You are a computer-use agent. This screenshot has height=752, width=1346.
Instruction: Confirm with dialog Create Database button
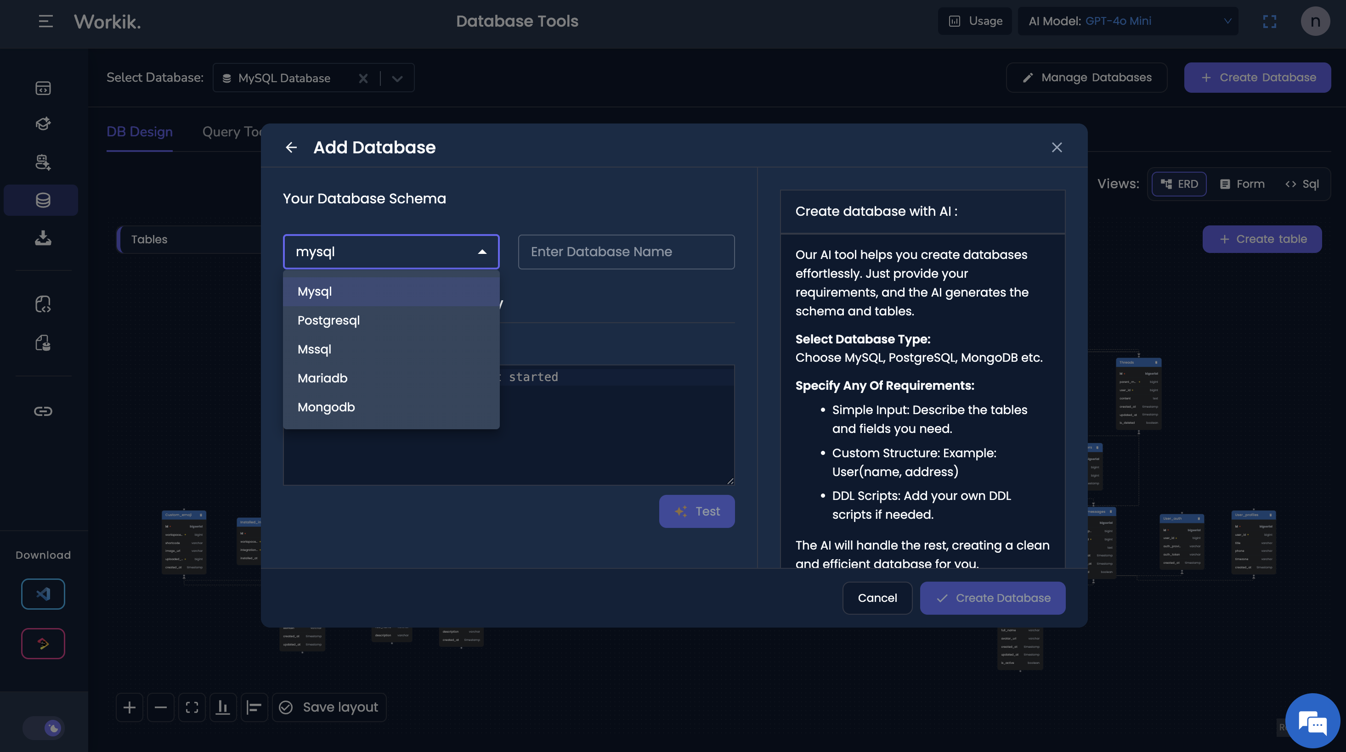pos(993,598)
